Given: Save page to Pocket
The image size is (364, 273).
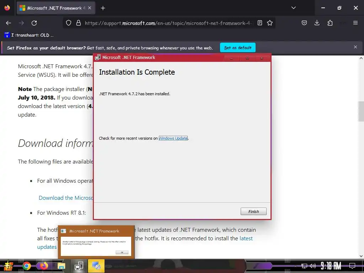Looking at the screenshot, I should pos(304,23).
